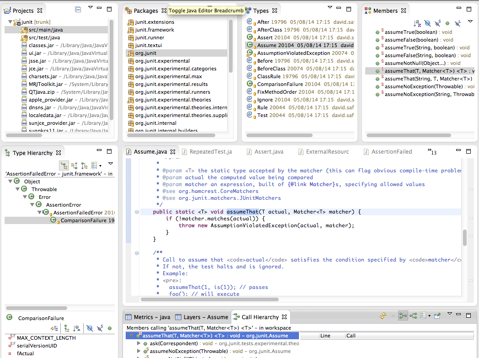479x358 pixels.
Task: Toggle Hide Fields filter in Members view
Action: click(x=427, y=23)
